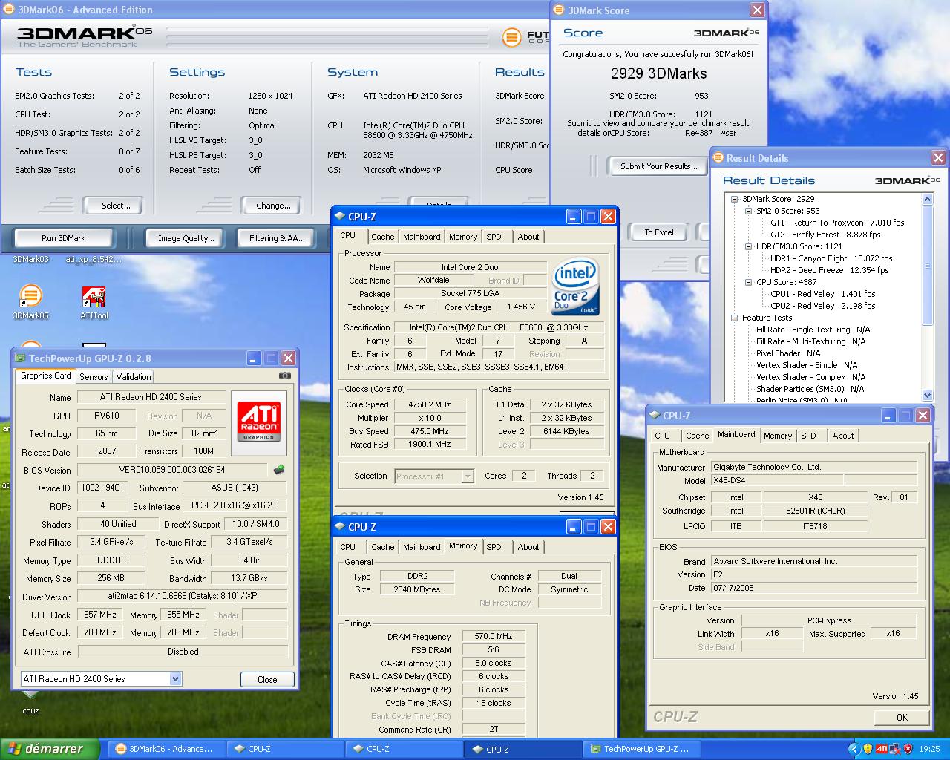This screenshot has width=950, height=760.
Task: Open Mainboard tab in CPU-Z memory window
Action: [x=422, y=547]
